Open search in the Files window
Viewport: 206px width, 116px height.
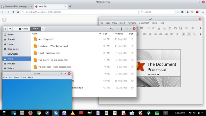point(111,29)
